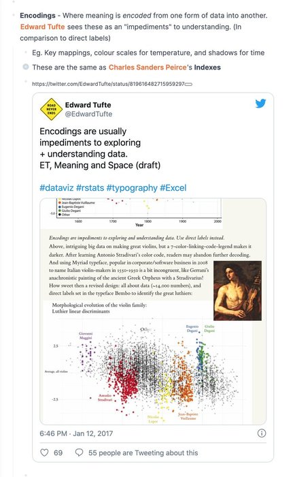
Task: Expand the highlighted bullet before 'These are the same'
Action: [26, 67]
